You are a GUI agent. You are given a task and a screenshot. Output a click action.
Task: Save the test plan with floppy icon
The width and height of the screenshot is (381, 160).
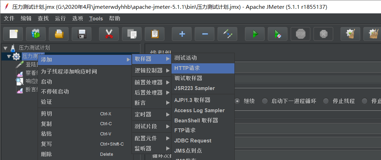click(x=82, y=34)
